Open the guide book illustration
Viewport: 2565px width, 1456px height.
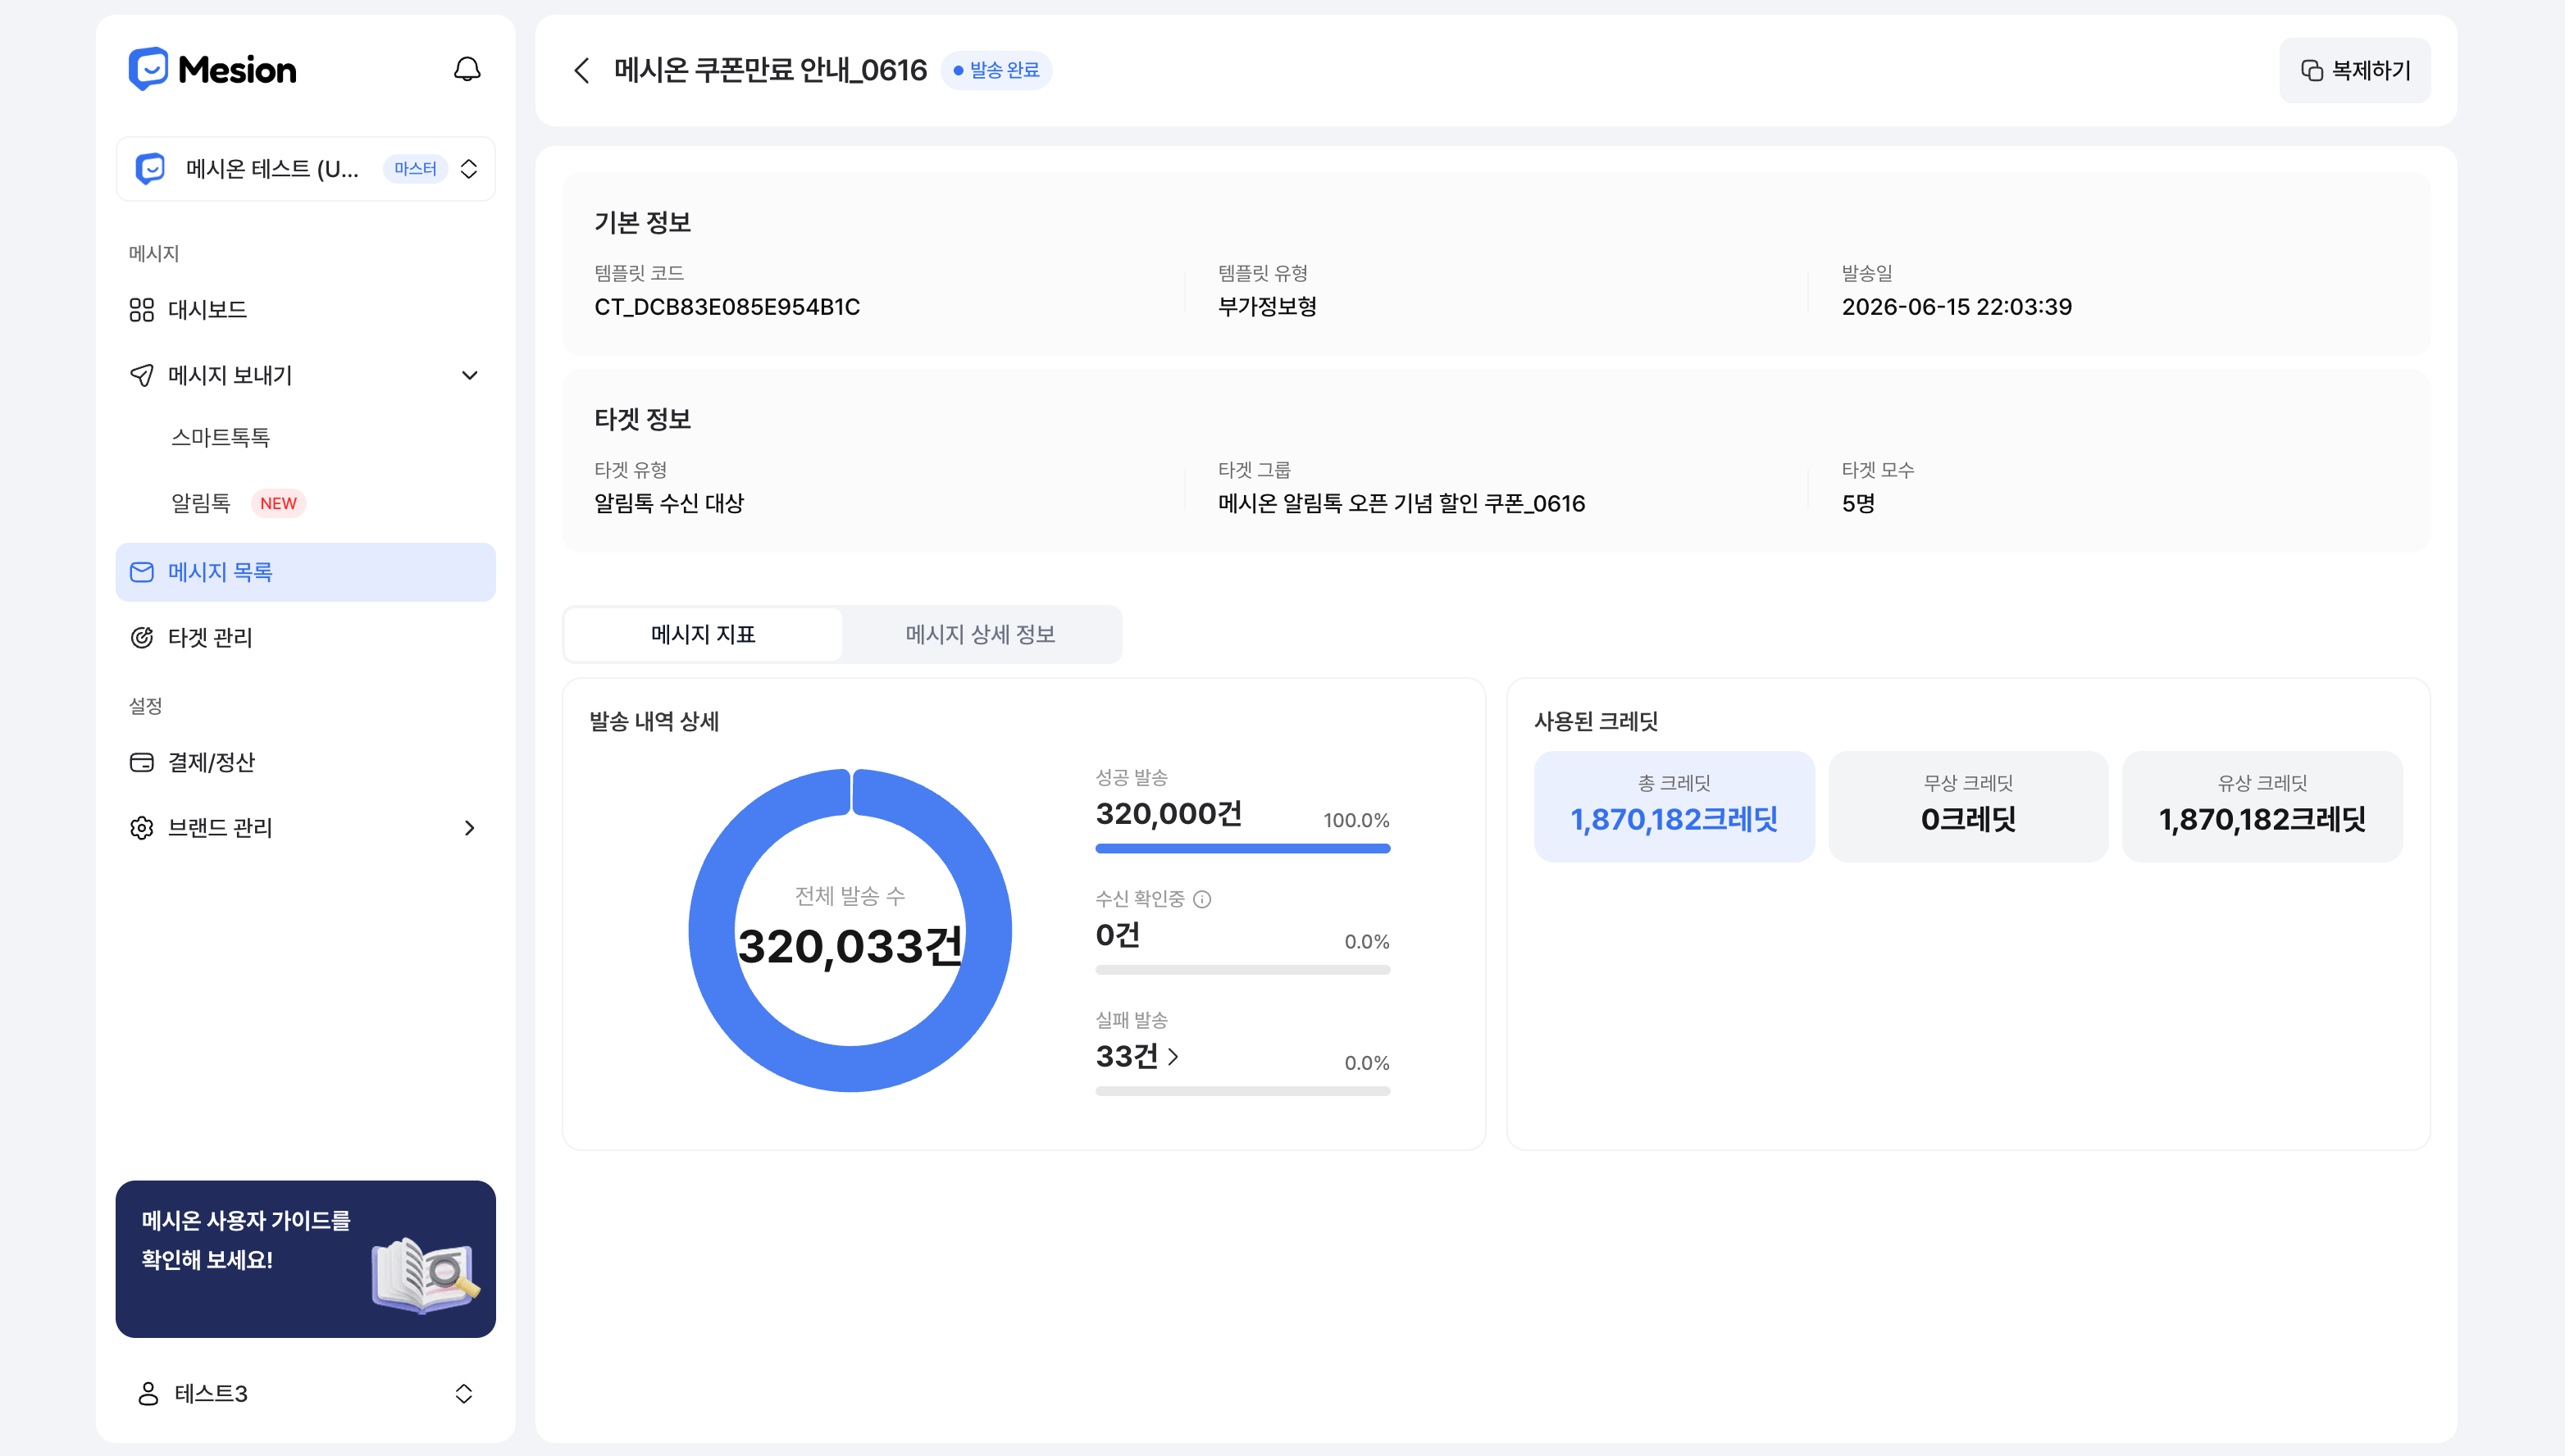pyautogui.click(x=425, y=1275)
